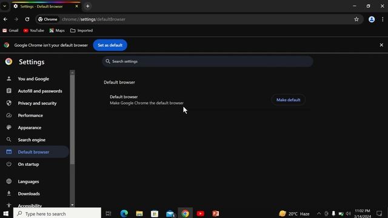Select the Default browser sidebar item

pyautogui.click(x=35, y=152)
